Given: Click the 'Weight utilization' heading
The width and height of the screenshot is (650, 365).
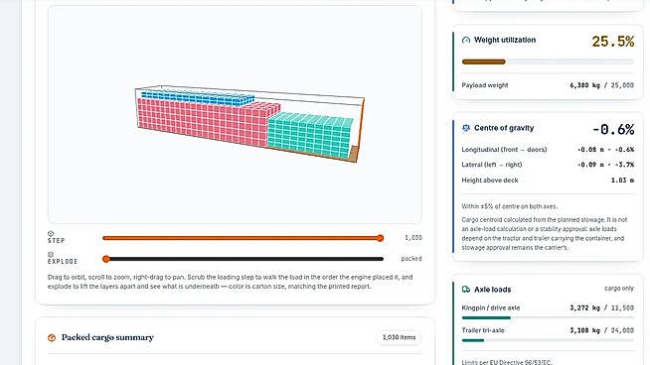Looking at the screenshot, I should 505,40.
